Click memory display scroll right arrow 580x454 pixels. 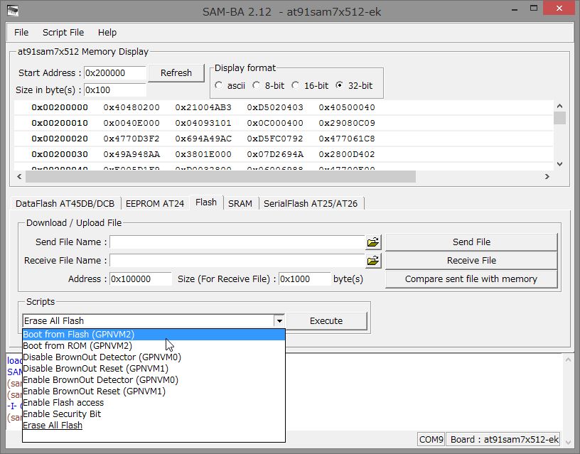coord(547,177)
